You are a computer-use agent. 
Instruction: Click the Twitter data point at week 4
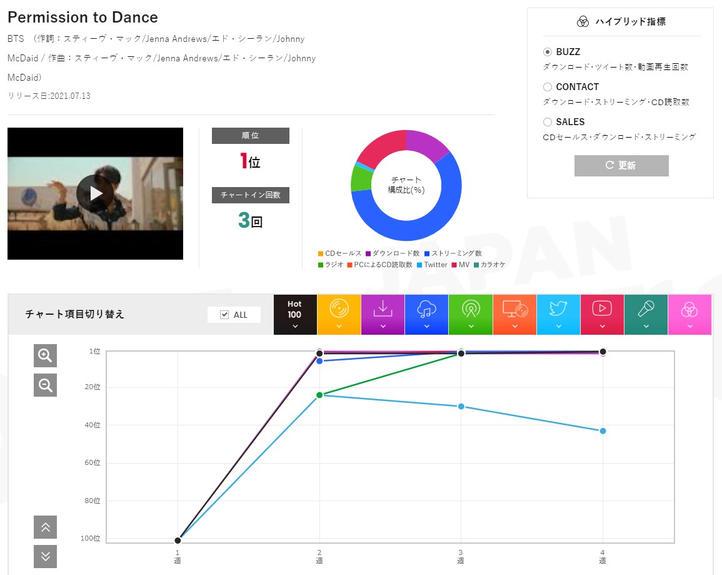(x=603, y=431)
